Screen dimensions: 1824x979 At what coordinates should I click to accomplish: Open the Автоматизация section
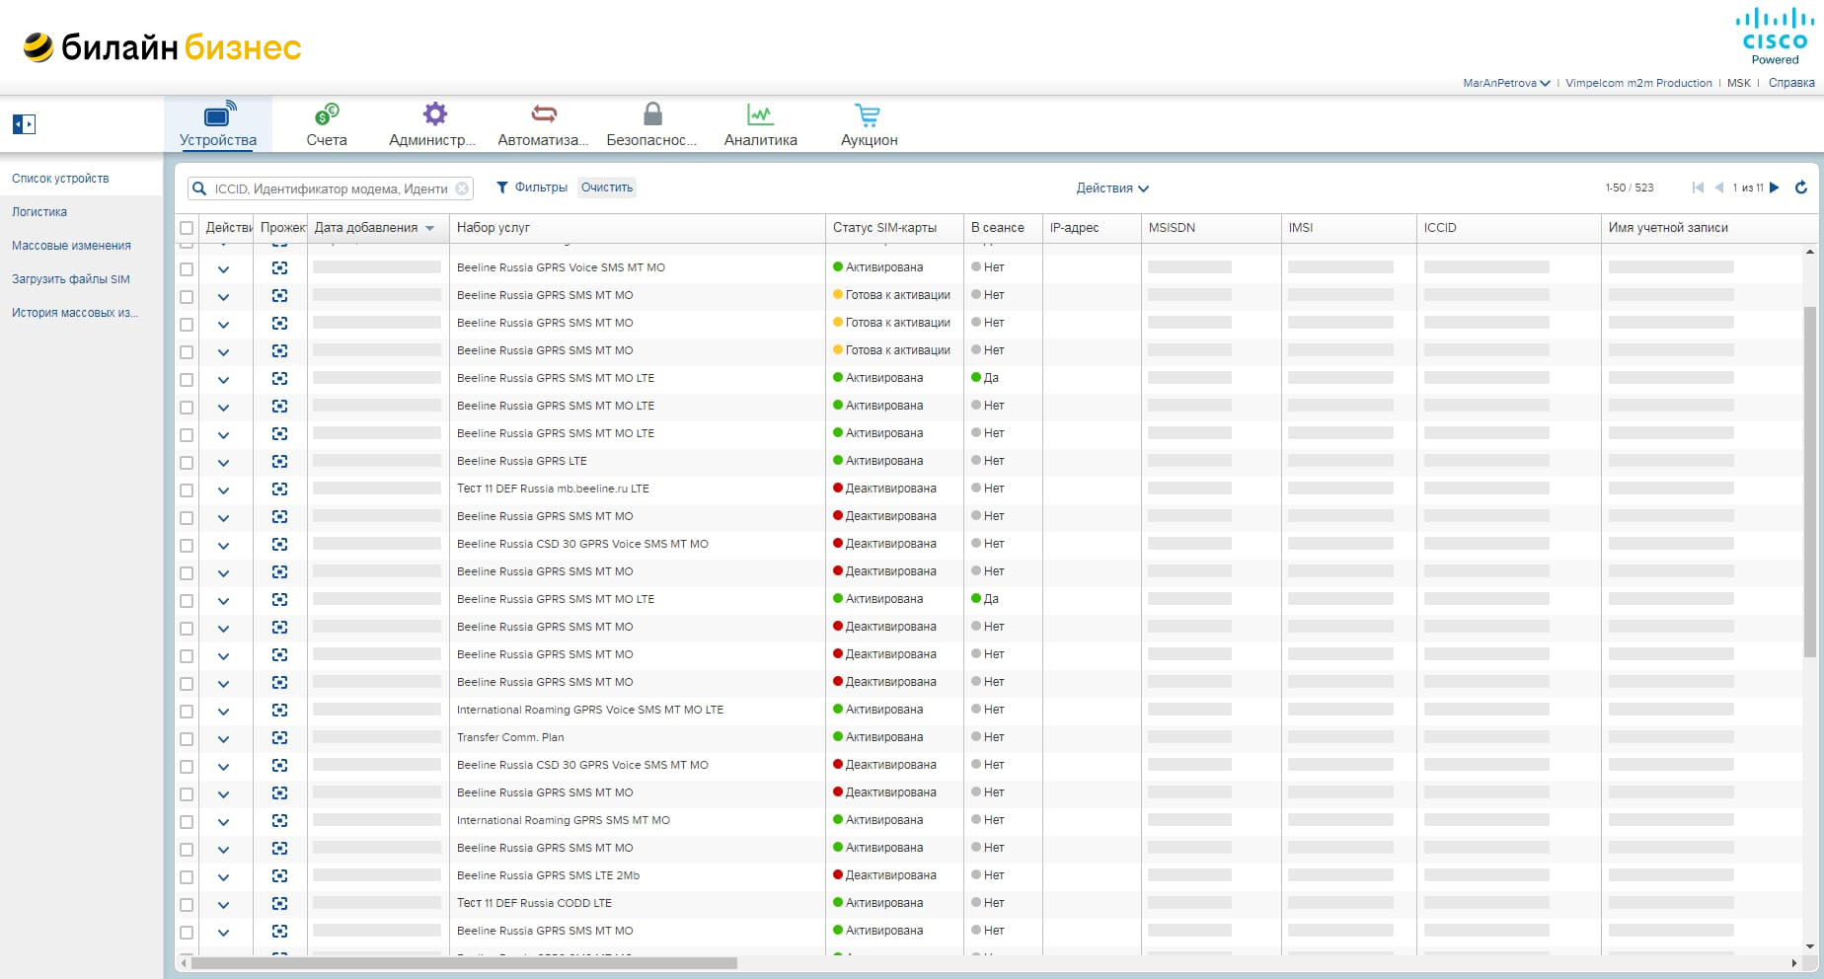[543, 124]
